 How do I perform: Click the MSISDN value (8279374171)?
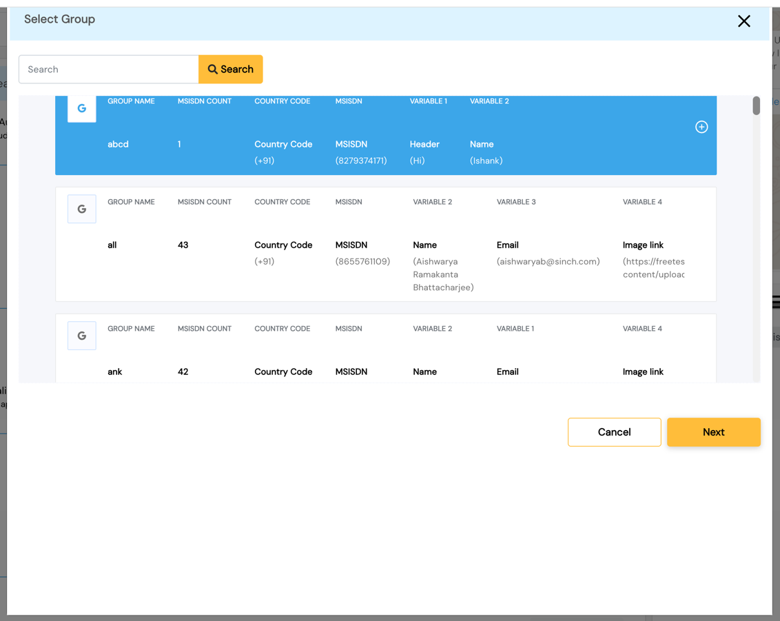(x=360, y=161)
